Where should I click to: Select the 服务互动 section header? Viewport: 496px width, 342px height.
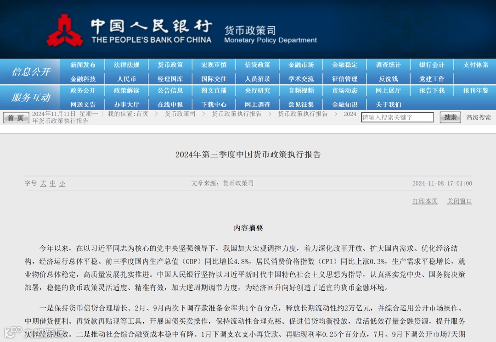pyautogui.click(x=31, y=97)
